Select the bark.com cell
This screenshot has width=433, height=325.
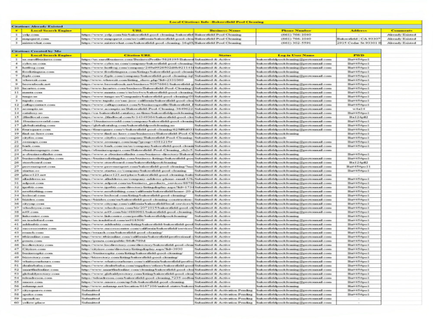[x=52, y=146]
